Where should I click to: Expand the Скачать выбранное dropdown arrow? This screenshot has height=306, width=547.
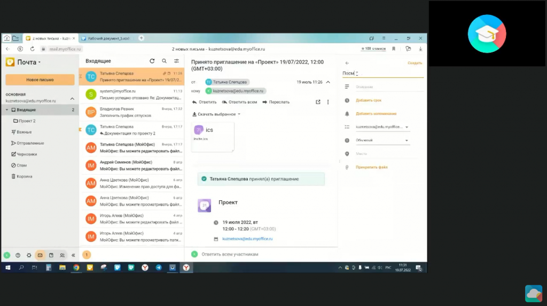[239, 114]
